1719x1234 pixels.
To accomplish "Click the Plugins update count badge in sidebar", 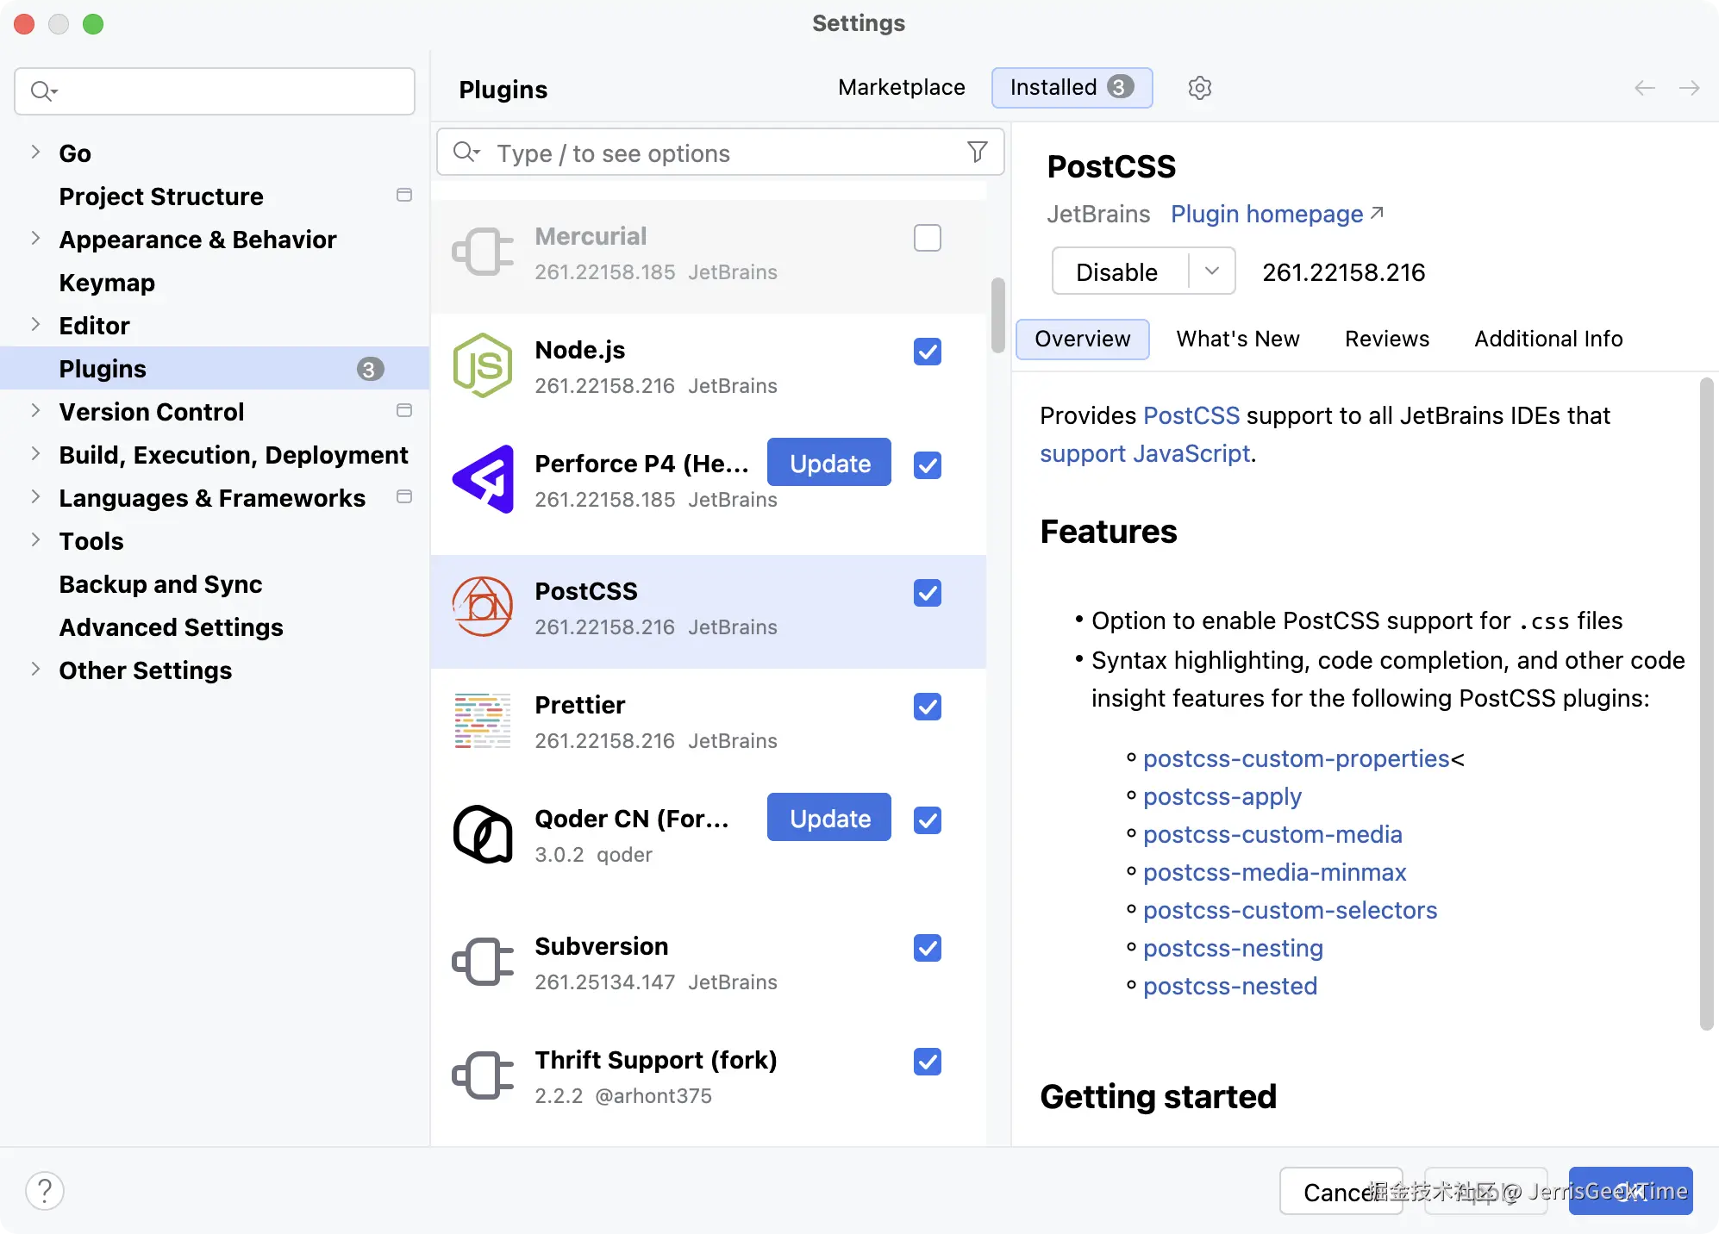I will pyautogui.click(x=370, y=369).
